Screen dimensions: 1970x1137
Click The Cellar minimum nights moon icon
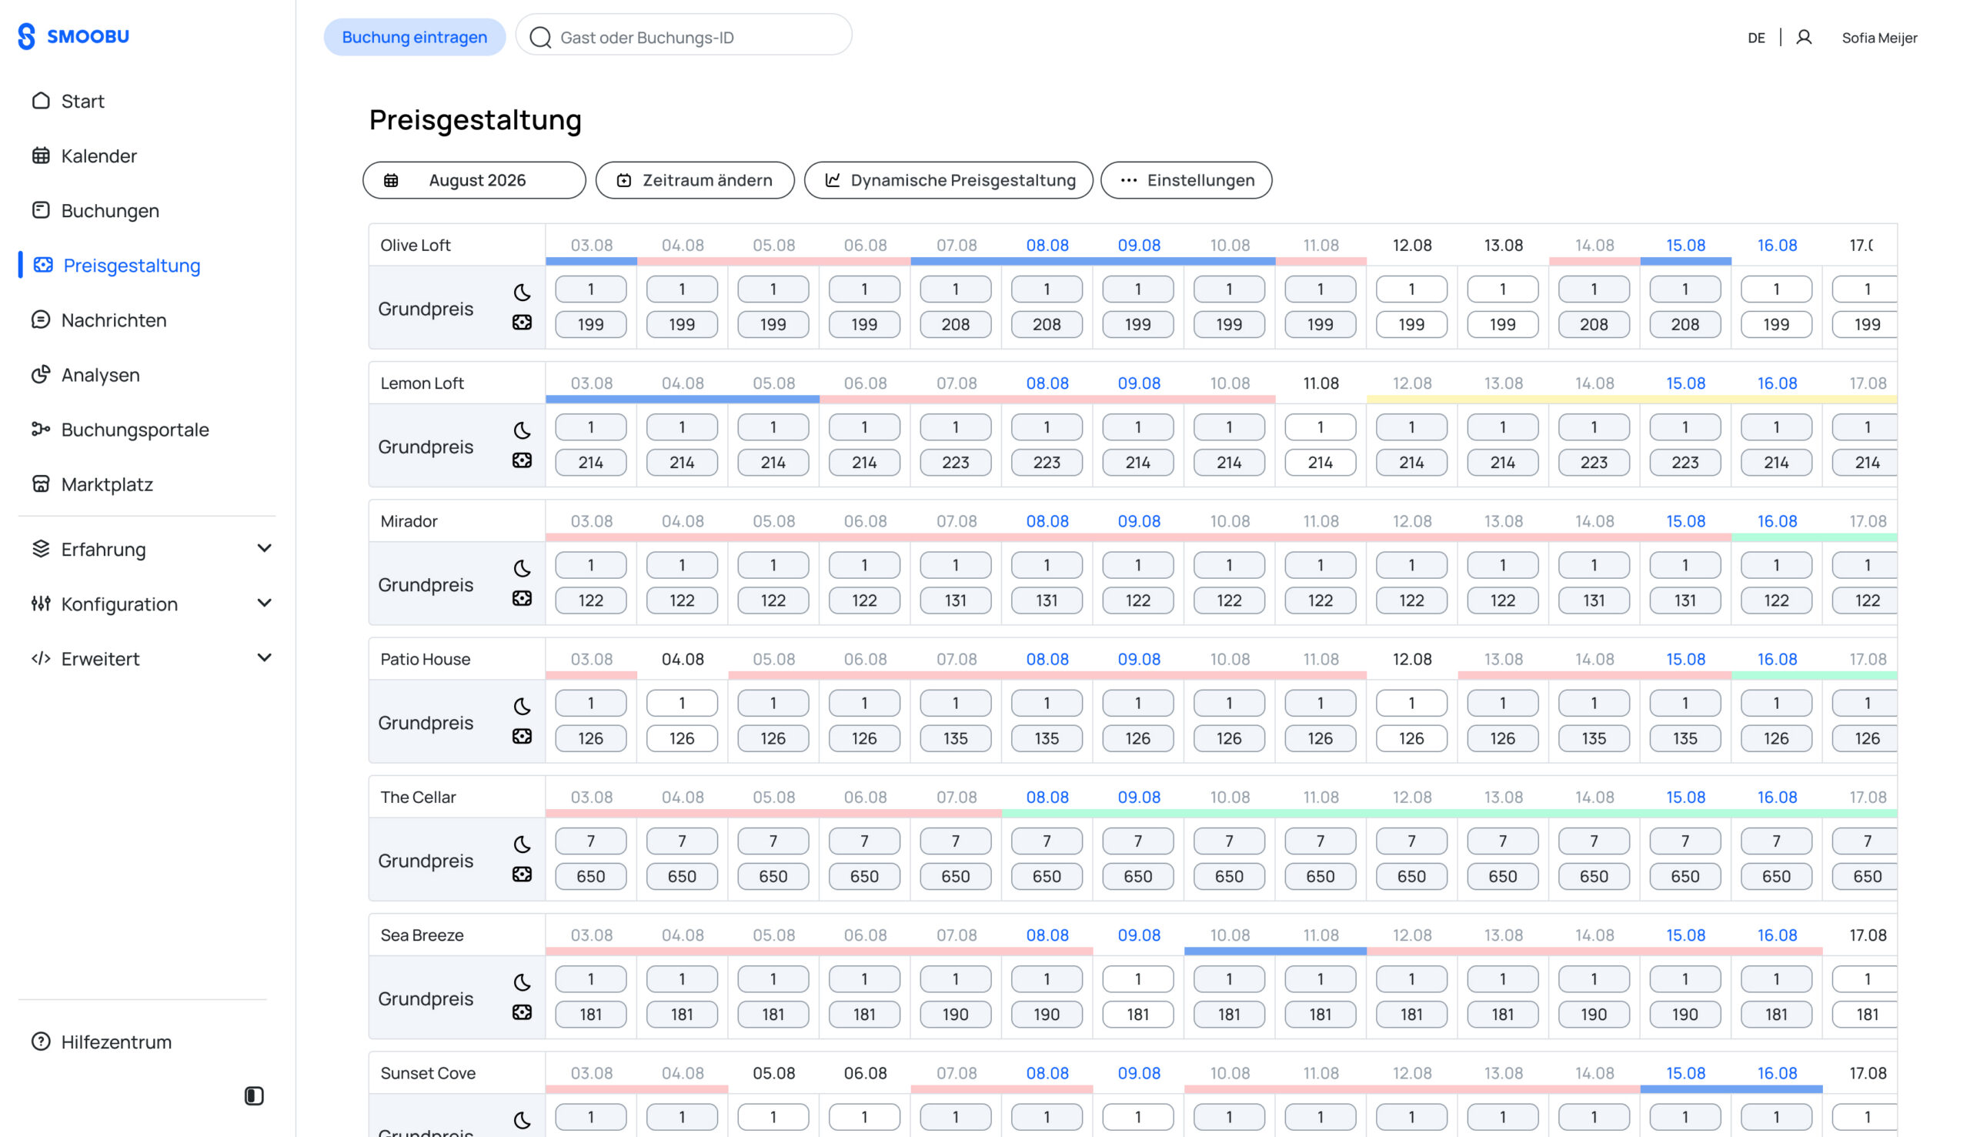pos(523,844)
